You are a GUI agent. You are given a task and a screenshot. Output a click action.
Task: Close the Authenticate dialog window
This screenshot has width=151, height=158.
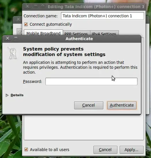point(8,38)
